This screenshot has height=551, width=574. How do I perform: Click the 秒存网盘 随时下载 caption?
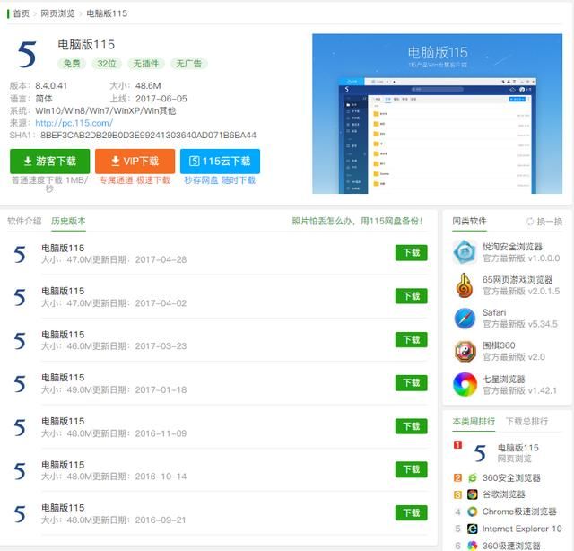click(220, 180)
